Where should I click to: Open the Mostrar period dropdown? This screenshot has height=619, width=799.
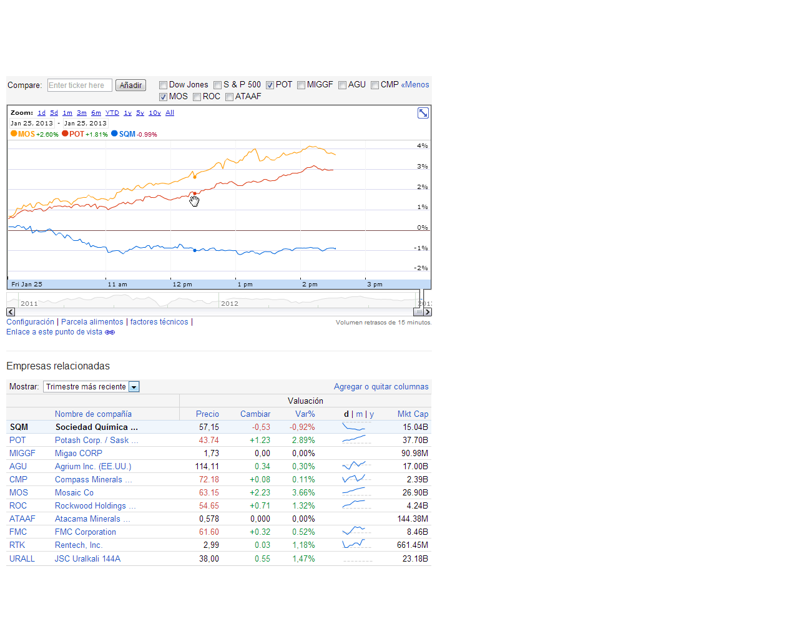(91, 387)
